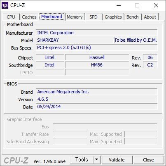Open the CPU tab
The width and height of the screenshot is (166, 166).
pos(11,17)
